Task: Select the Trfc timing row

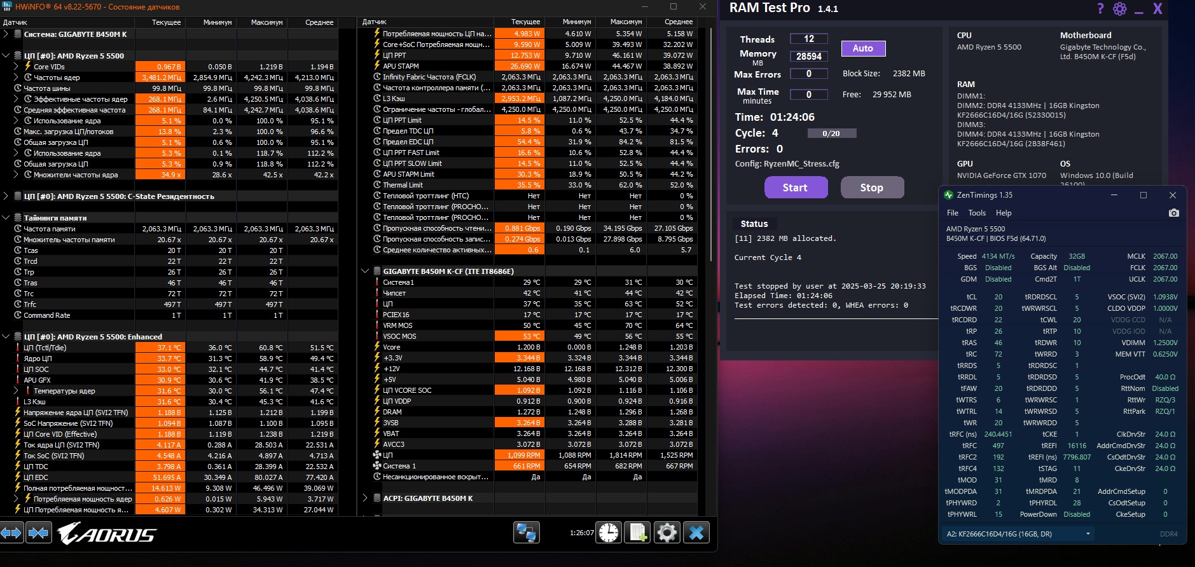Action: coord(170,304)
